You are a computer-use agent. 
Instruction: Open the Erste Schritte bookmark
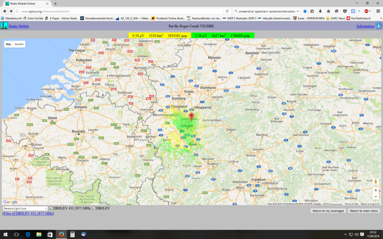click(x=33, y=18)
